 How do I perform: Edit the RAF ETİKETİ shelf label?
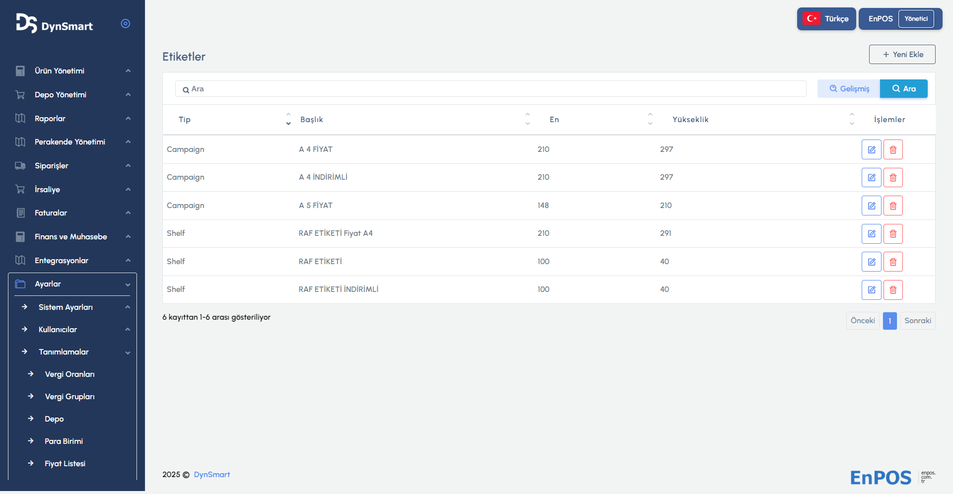tap(871, 262)
